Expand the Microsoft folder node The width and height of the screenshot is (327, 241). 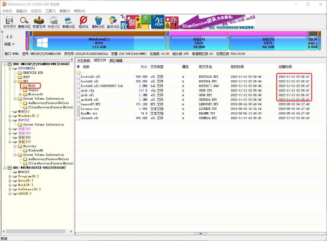(20, 94)
